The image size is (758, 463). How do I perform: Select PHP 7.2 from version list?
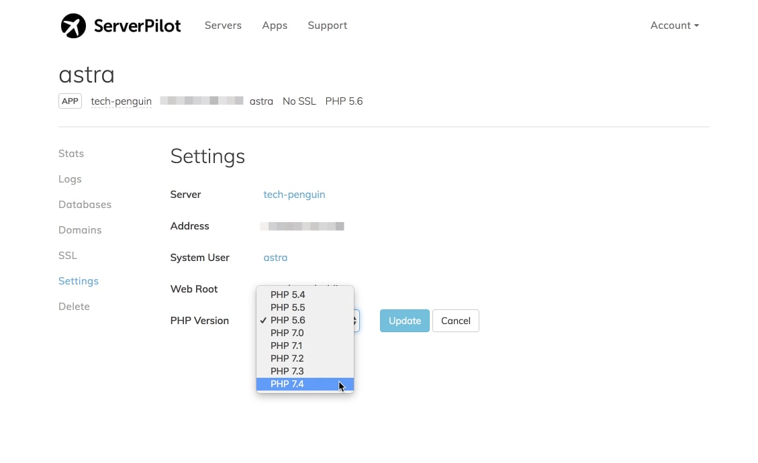tap(305, 358)
